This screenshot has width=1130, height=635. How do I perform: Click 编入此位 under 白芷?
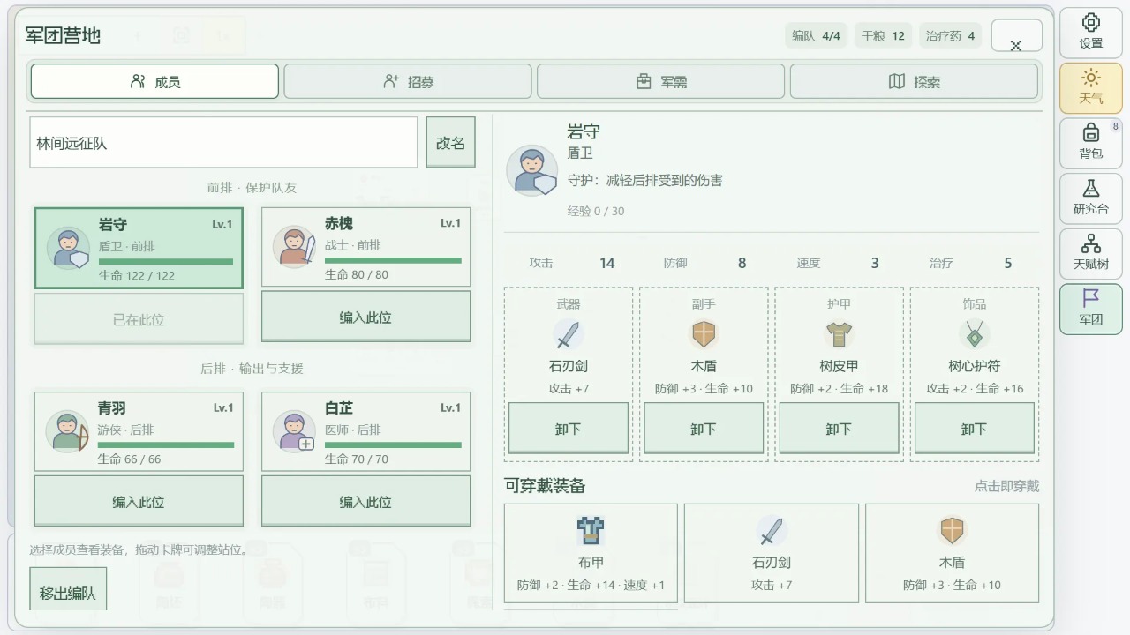(x=365, y=501)
